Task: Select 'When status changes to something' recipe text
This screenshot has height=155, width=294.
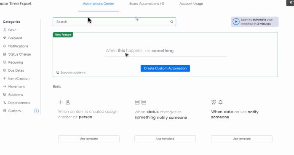Action: click(160, 115)
